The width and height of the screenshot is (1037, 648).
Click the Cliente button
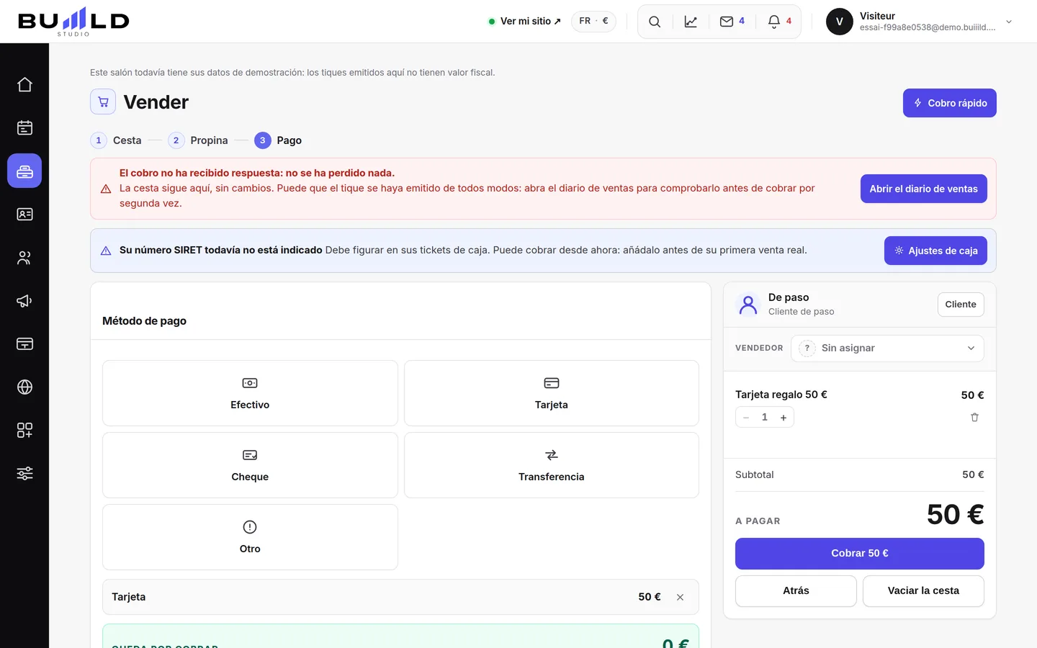coord(961,305)
